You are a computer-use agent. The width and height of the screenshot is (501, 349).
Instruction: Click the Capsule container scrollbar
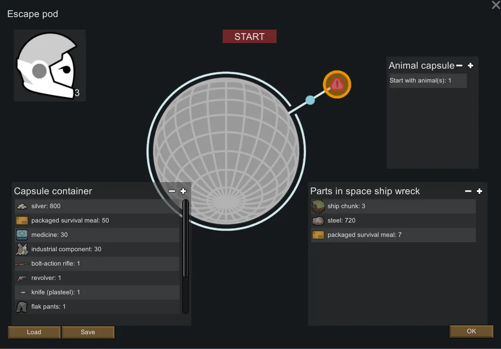tap(185, 240)
